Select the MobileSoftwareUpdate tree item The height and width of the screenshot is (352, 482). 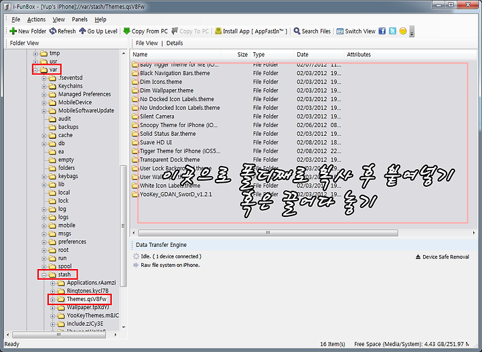86,110
